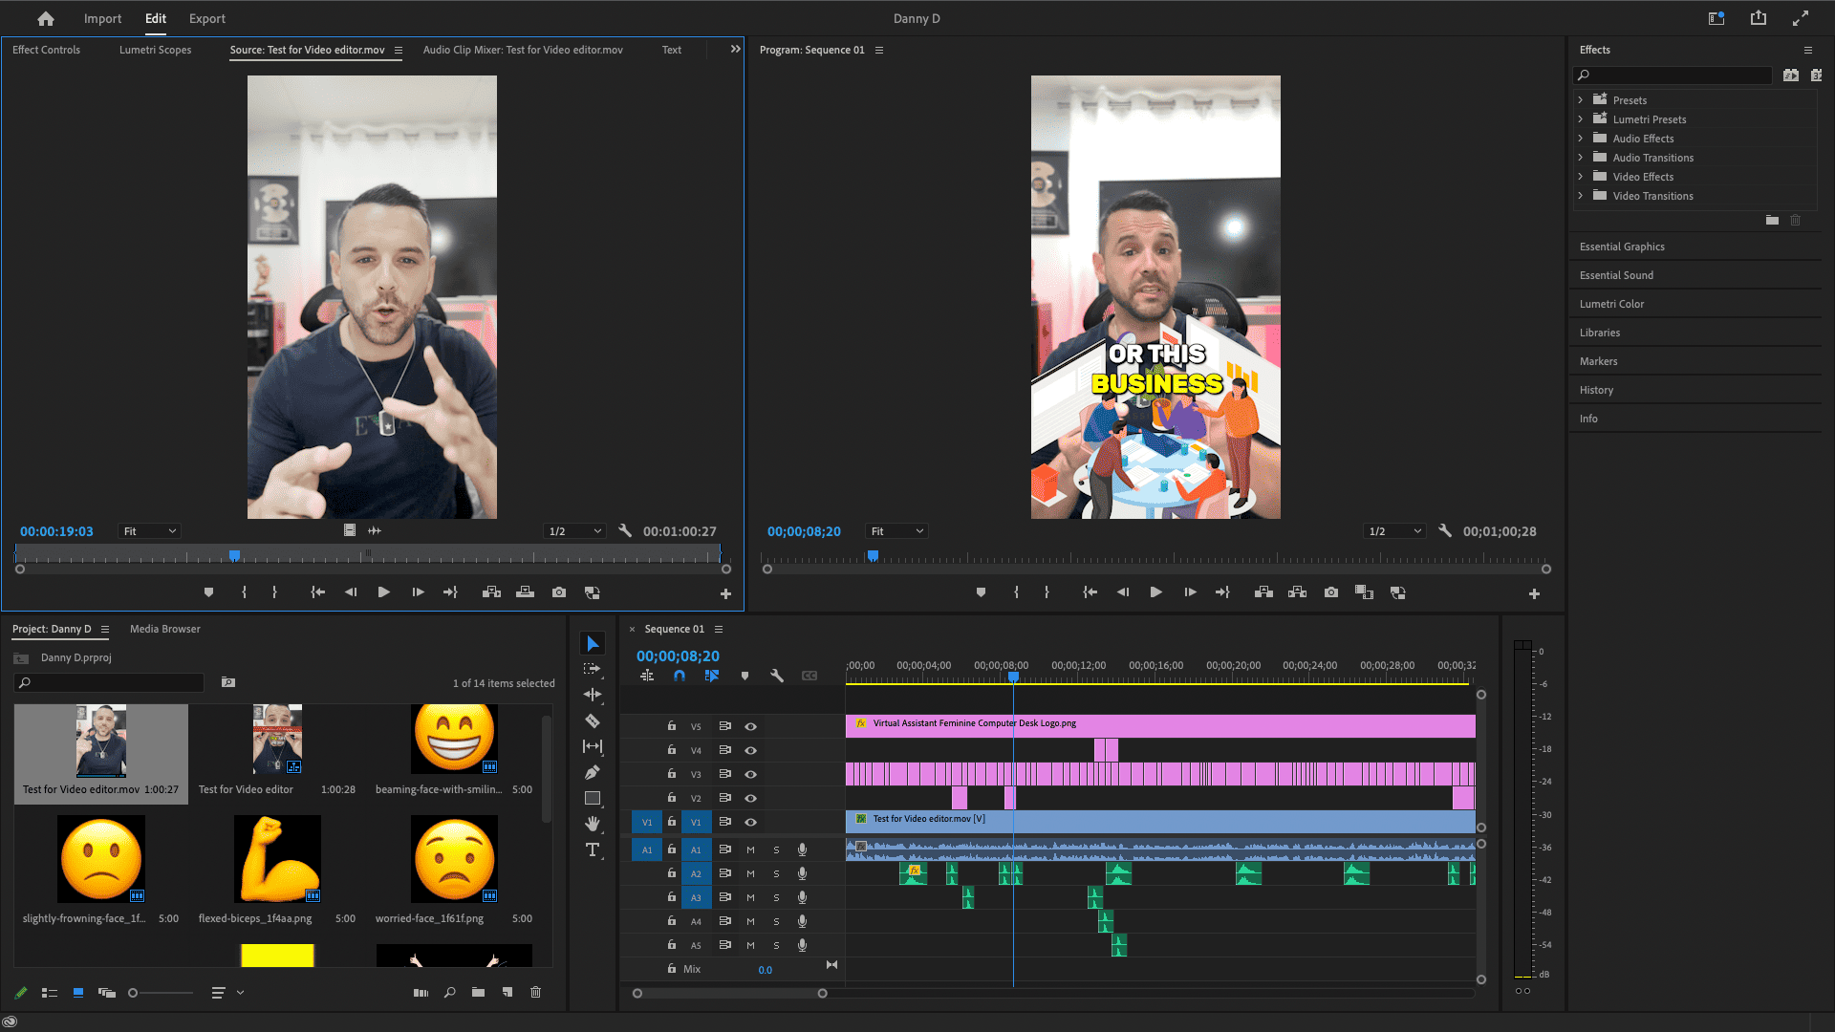Mute the A1 audio track
This screenshot has height=1032, width=1835.
coord(750,849)
